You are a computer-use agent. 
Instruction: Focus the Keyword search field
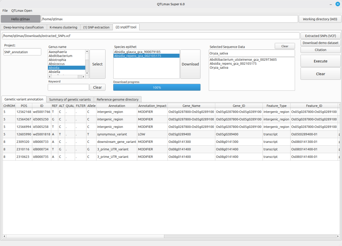[68, 87]
